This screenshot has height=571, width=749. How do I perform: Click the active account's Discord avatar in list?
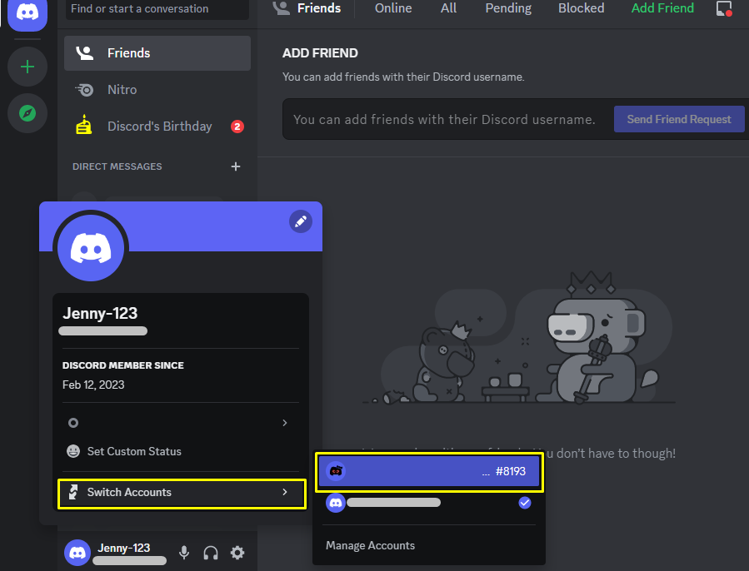click(336, 503)
